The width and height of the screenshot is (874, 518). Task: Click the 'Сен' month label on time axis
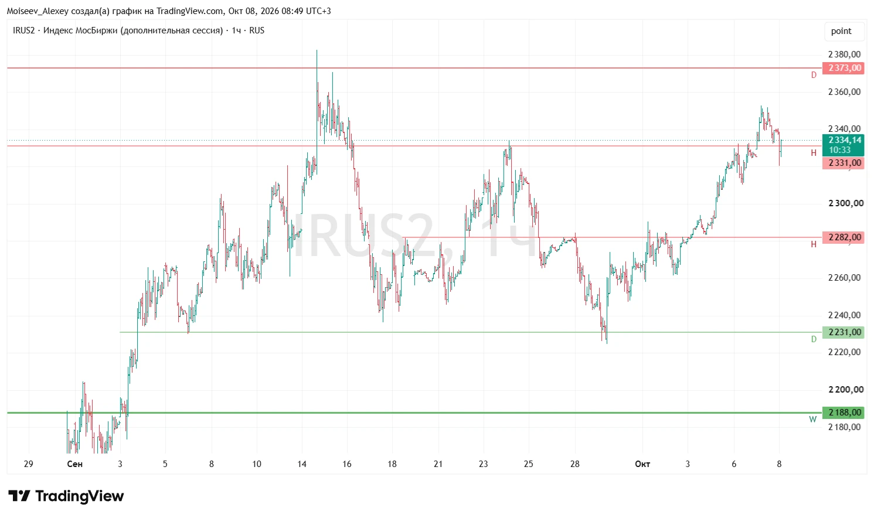pos(74,464)
